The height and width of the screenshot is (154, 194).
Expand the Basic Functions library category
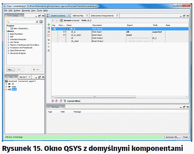(8, 34)
